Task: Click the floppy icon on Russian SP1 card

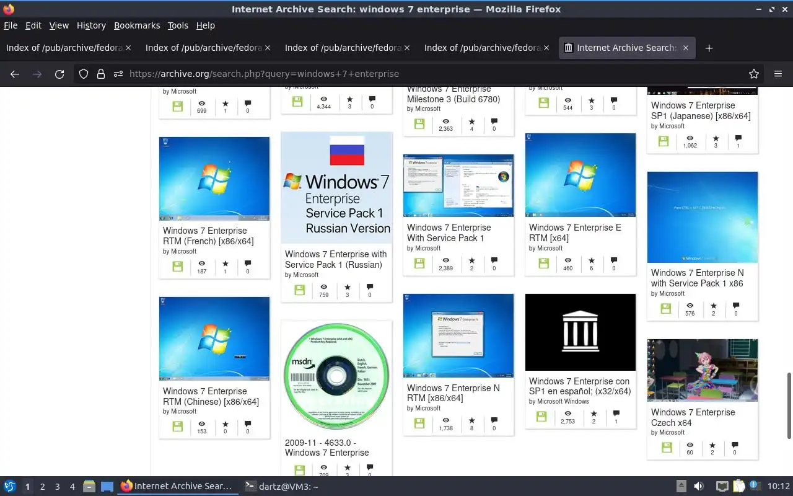Action: (x=300, y=290)
